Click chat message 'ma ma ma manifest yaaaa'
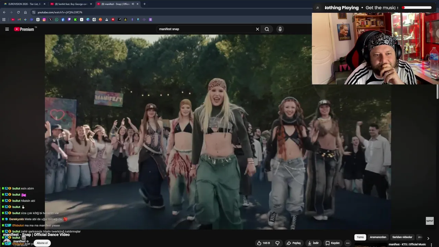The image size is (439, 247). click(x=42, y=225)
